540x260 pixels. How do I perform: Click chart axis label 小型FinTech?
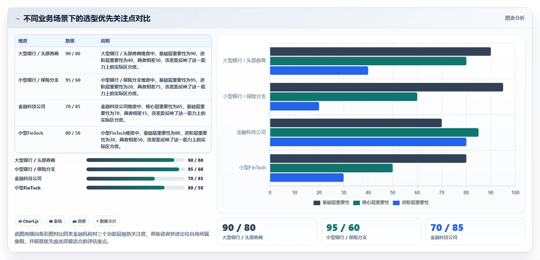click(x=252, y=168)
